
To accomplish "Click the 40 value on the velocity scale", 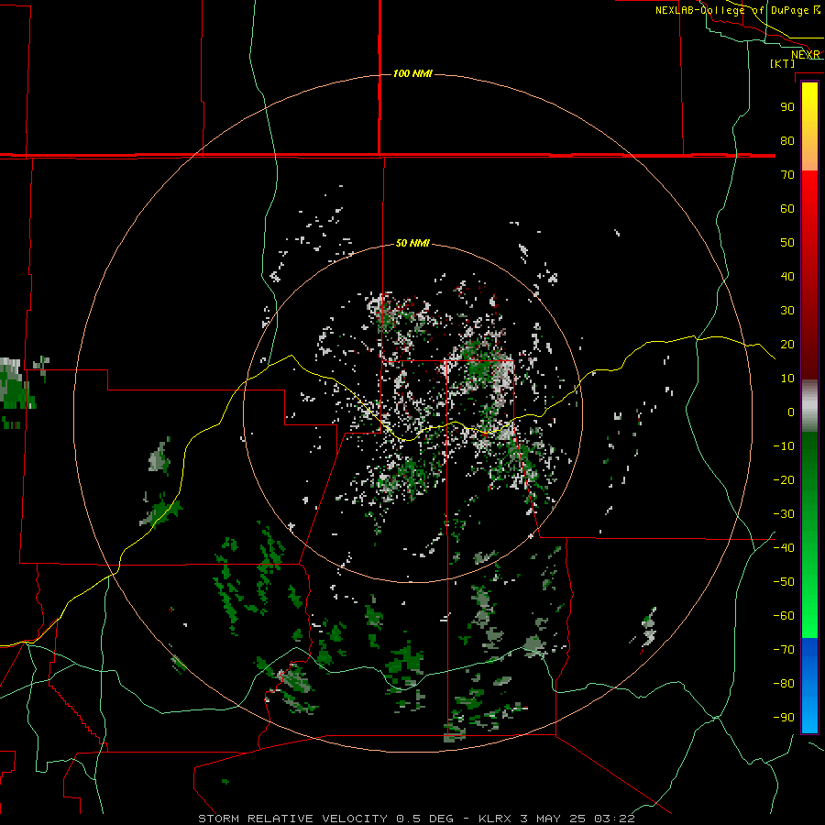I will [787, 276].
